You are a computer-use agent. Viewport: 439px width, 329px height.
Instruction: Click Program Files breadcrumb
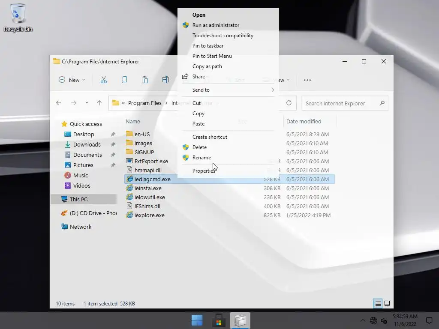[145, 103]
